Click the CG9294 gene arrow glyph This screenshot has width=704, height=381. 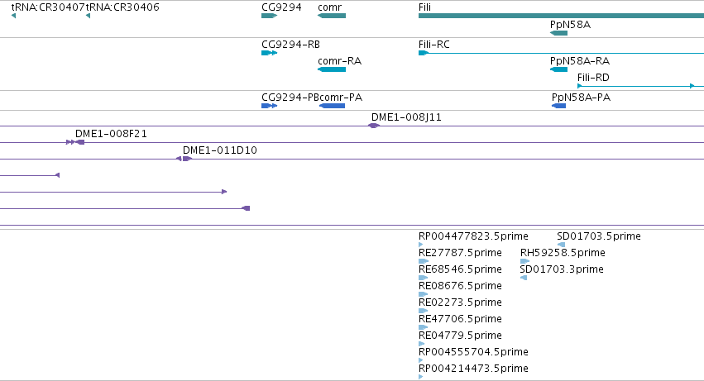270,16
